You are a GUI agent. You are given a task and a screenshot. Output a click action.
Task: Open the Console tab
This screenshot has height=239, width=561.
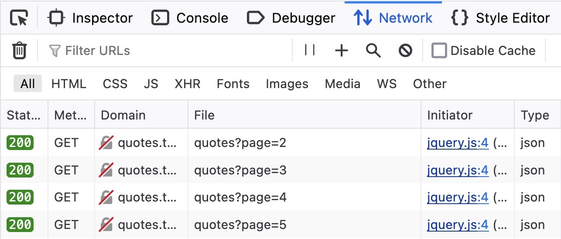tap(190, 18)
